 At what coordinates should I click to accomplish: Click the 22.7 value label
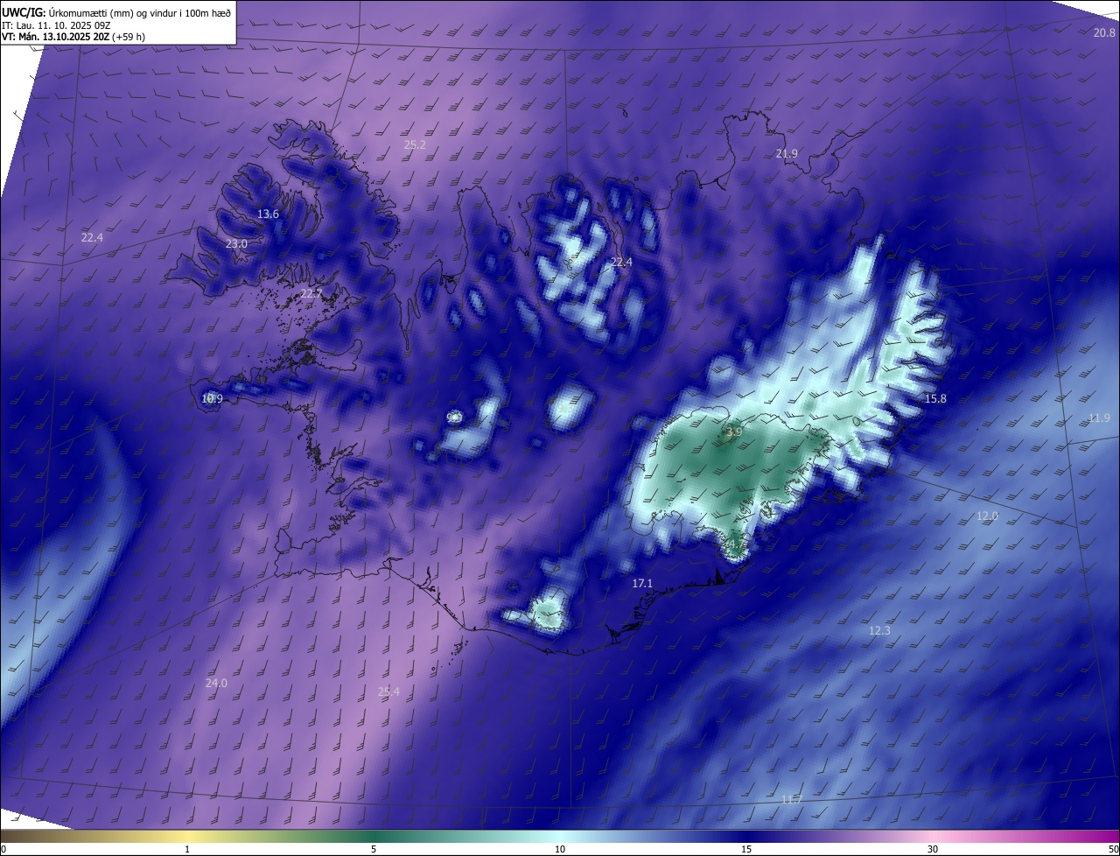pyautogui.click(x=311, y=294)
